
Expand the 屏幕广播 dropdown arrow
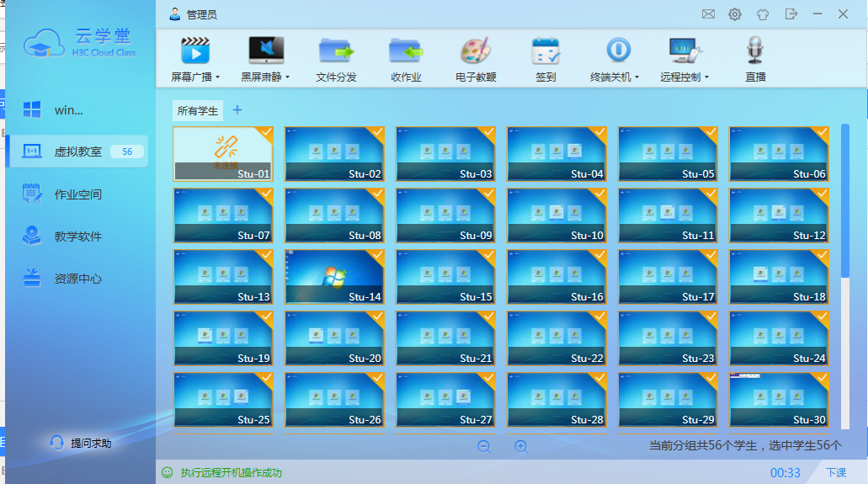(x=217, y=77)
